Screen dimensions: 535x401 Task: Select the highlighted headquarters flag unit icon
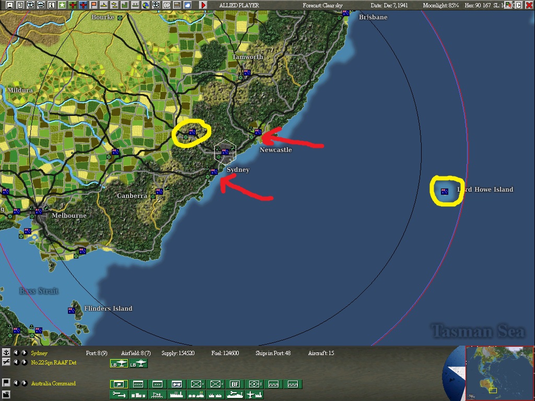[119, 384]
